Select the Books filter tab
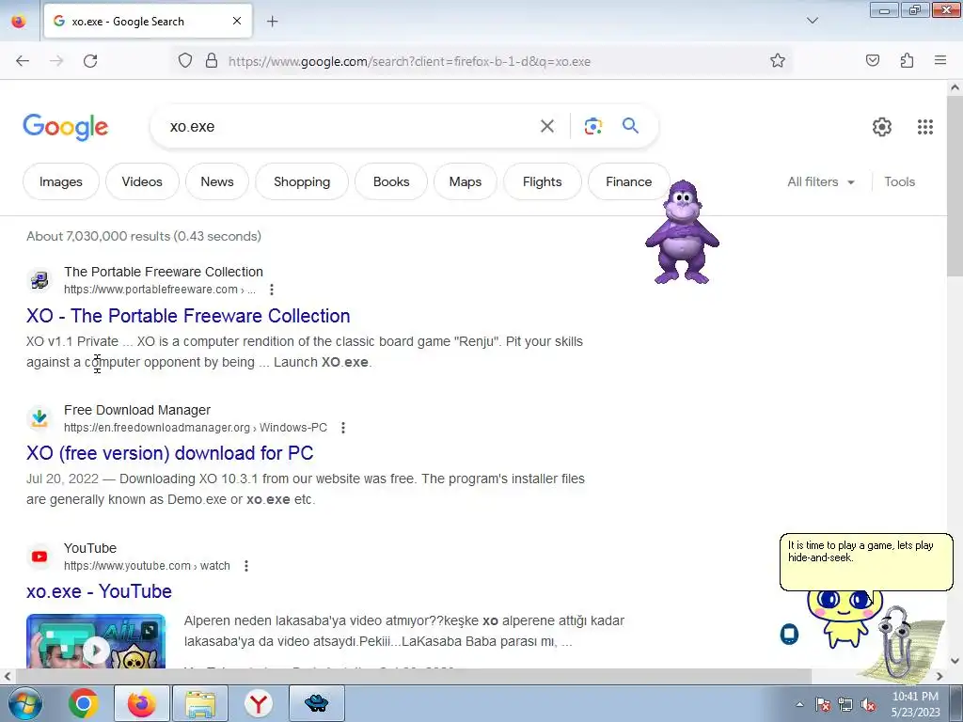 click(x=391, y=181)
